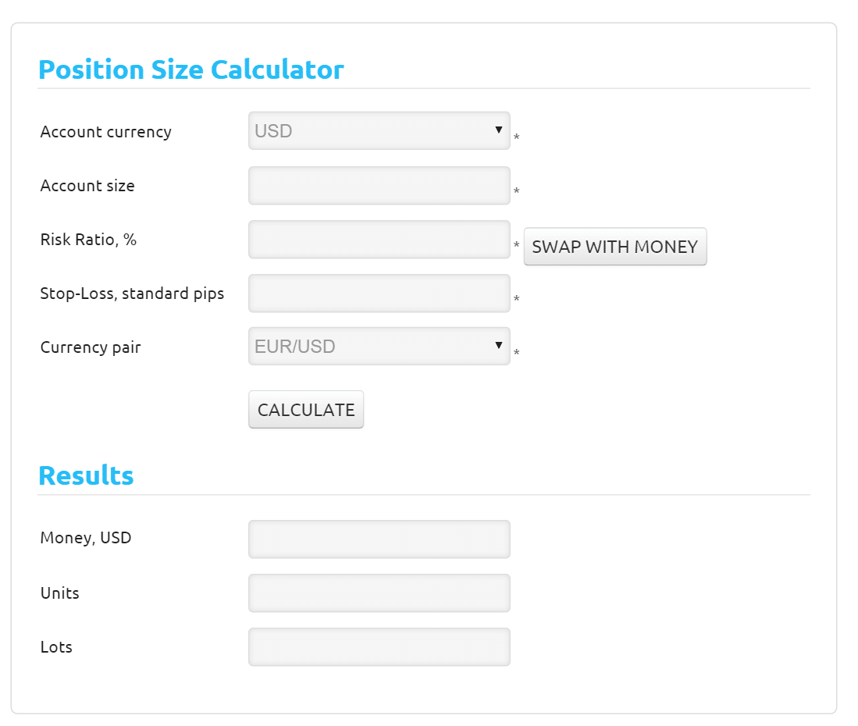Click the CALCULATE button
This screenshot has height=726, width=858.
pyautogui.click(x=306, y=410)
